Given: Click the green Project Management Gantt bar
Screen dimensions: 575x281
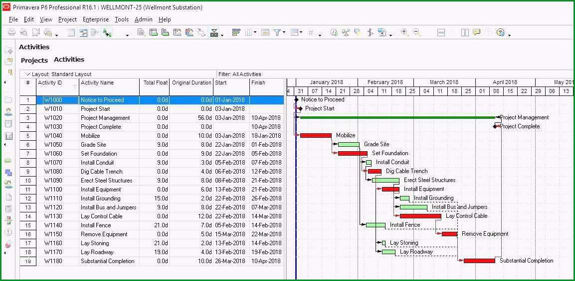Looking at the screenshot, I should click(x=397, y=117).
